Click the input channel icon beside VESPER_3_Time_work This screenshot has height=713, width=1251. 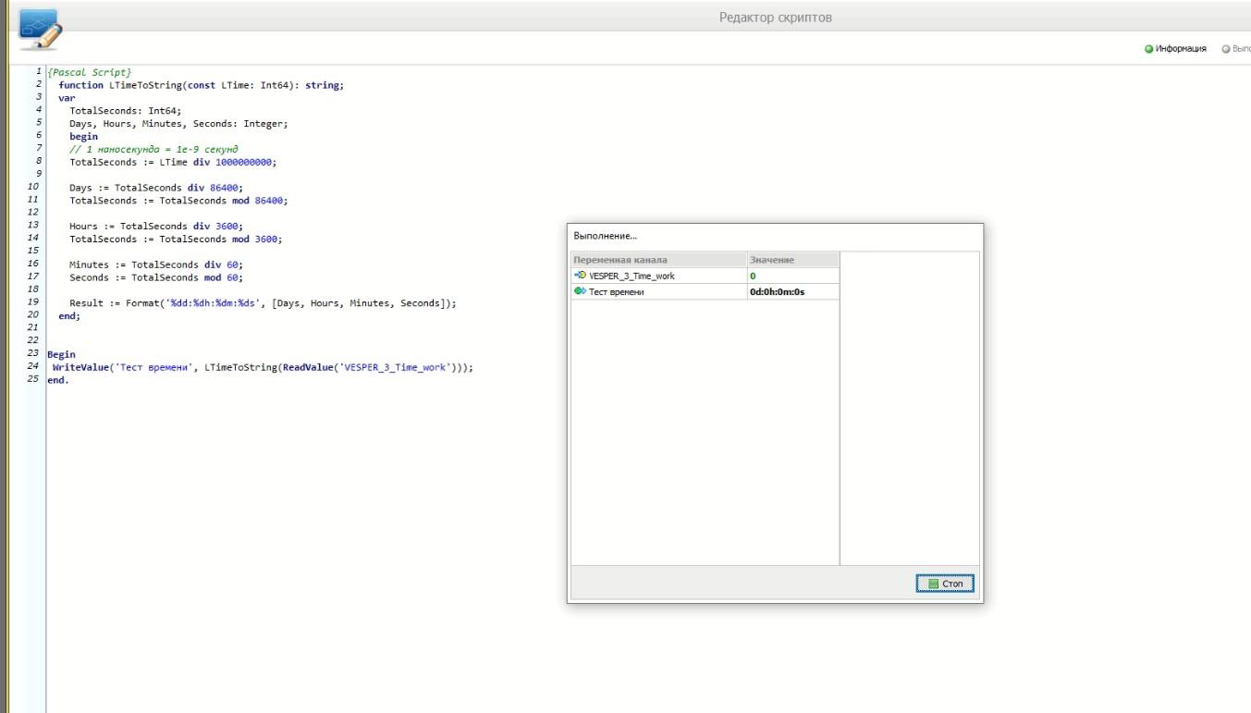pyautogui.click(x=580, y=276)
